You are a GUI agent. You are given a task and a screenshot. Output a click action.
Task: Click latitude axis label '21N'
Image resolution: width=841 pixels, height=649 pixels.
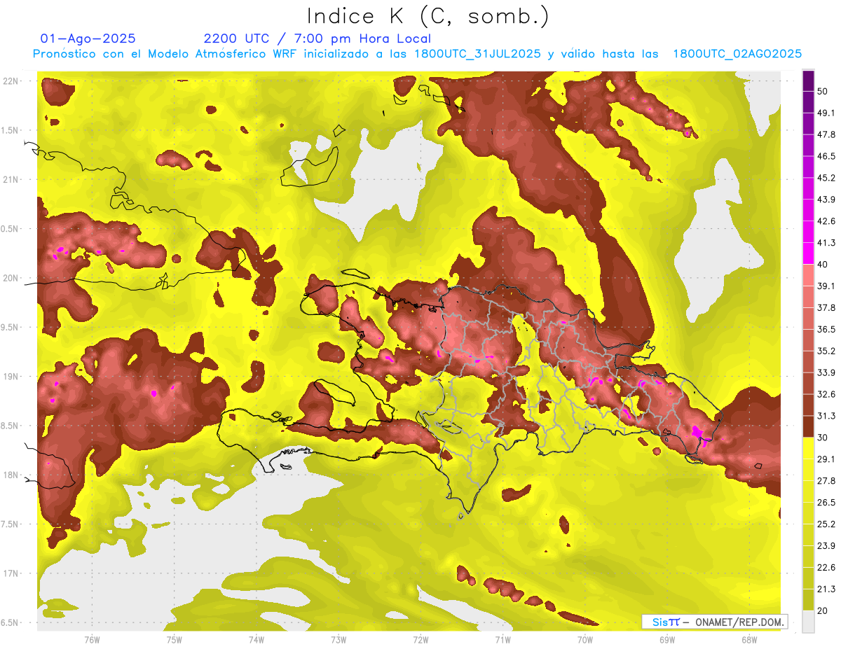[x=11, y=179]
